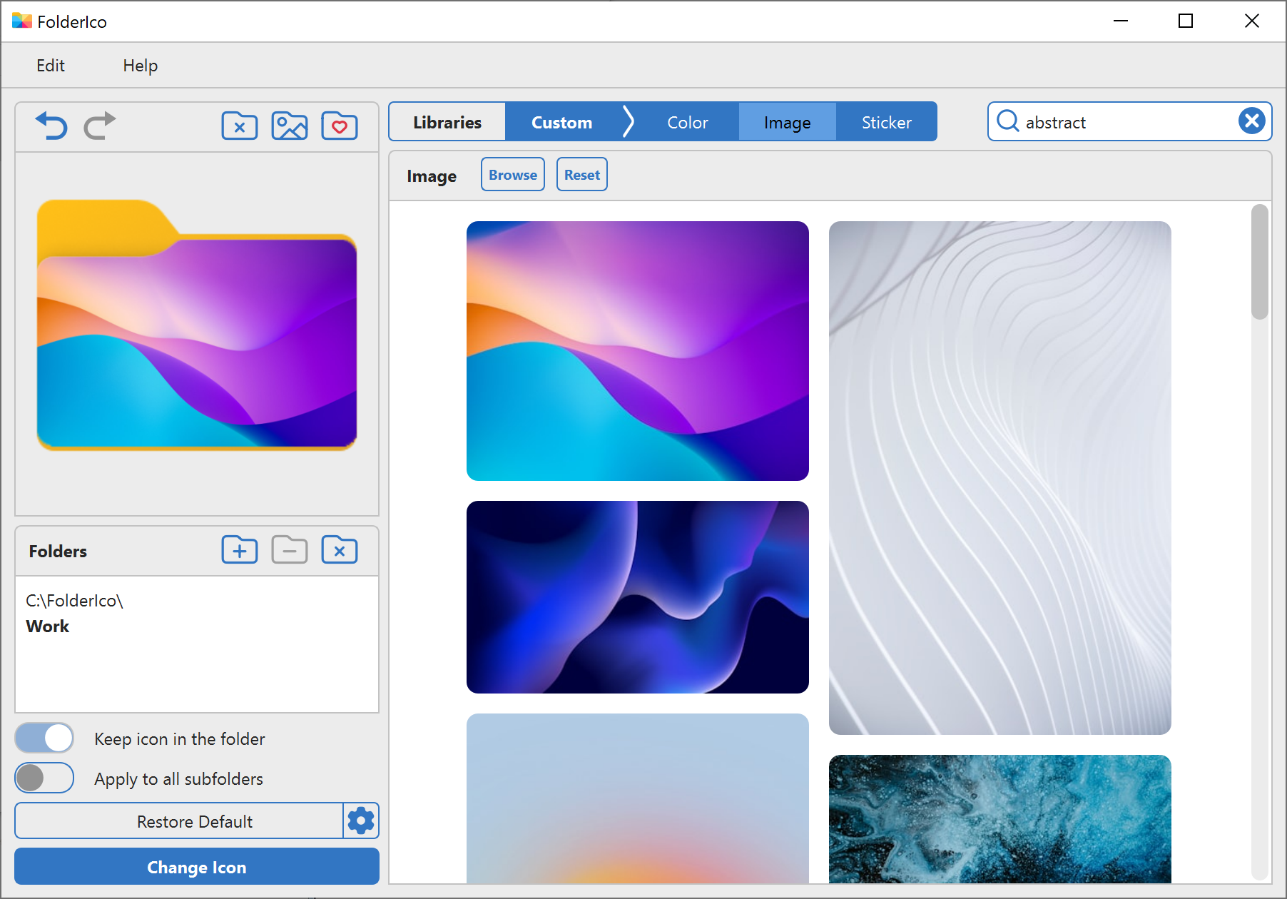Click the FolderIco app icon in the title bar
Screen dimensions: 1287x899
pyautogui.click(x=22, y=21)
